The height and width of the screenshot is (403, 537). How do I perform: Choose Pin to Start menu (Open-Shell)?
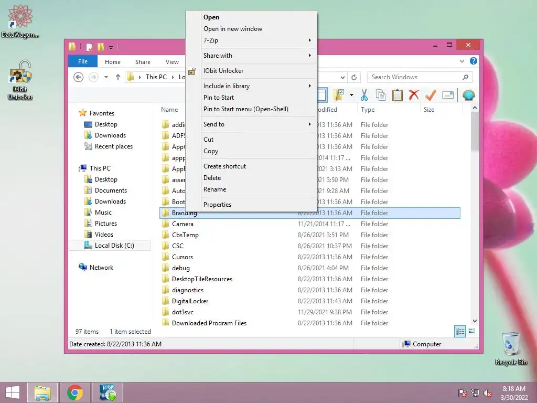tap(251, 109)
